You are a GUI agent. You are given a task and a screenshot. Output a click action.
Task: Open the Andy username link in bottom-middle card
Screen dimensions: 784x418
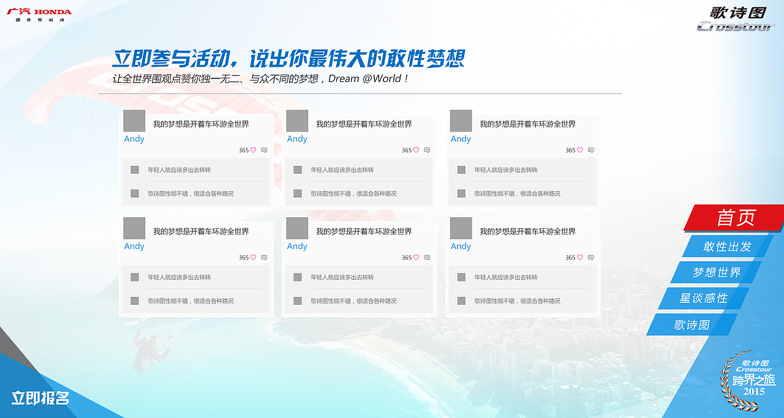coord(297,247)
